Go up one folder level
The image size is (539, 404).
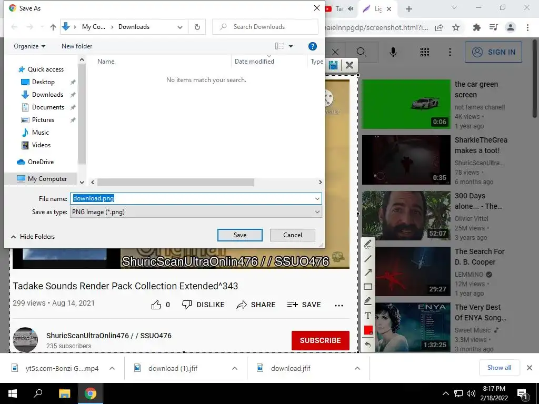pos(53,27)
